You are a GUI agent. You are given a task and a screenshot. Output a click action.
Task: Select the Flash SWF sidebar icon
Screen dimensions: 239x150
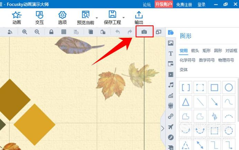click(171, 137)
